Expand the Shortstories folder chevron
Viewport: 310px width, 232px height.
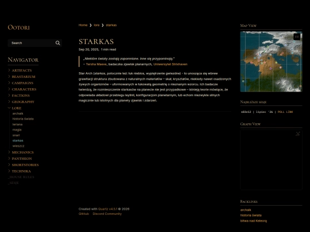[9, 165]
